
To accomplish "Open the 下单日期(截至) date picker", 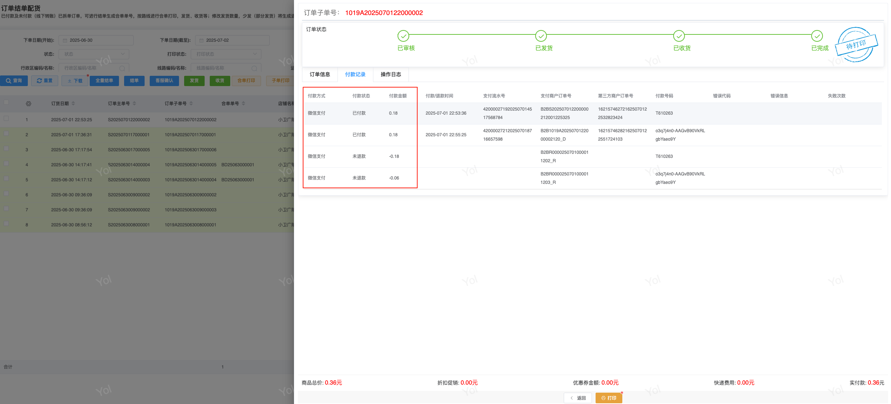I will 232,40.
